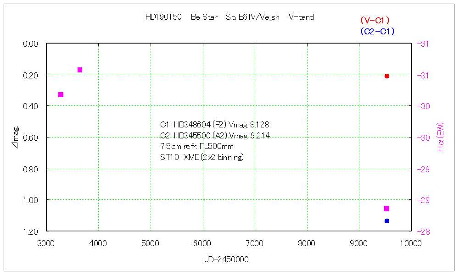This screenshot has width=459, height=275.
Task: Click the blue (C2-C1) legend label
Action: click(x=377, y=31)
